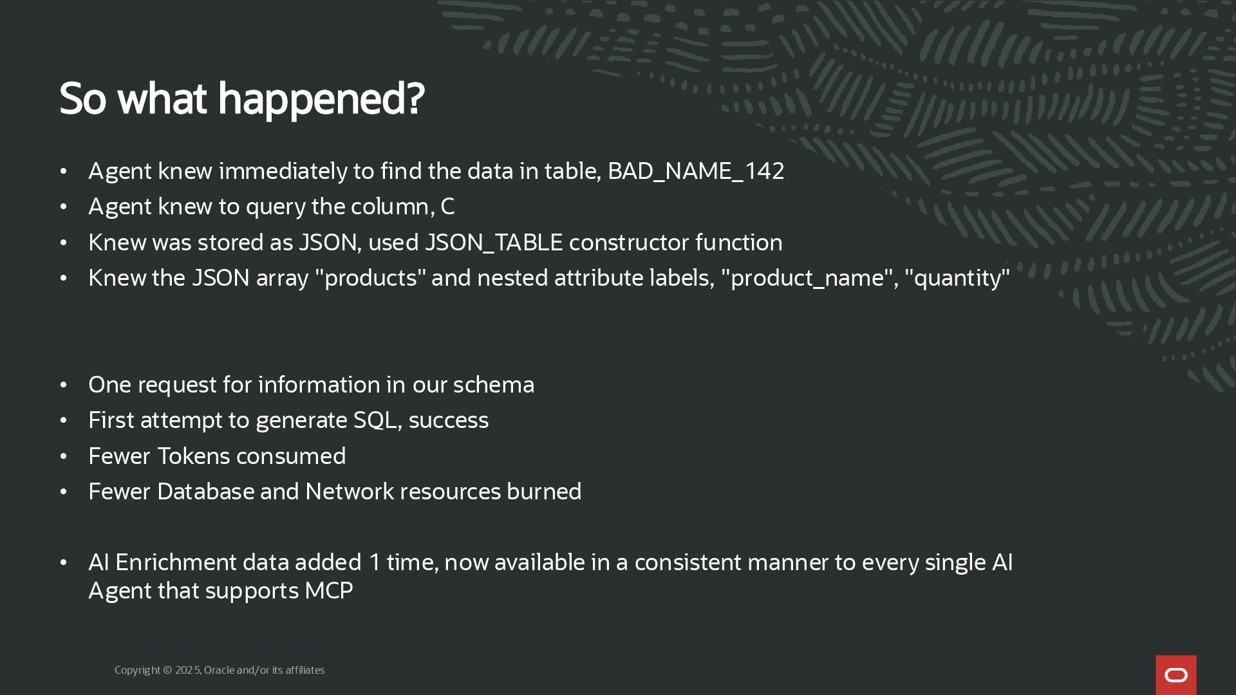
Task: Click "First attempt to generate SQL, success"
Action: coord(288,420)
